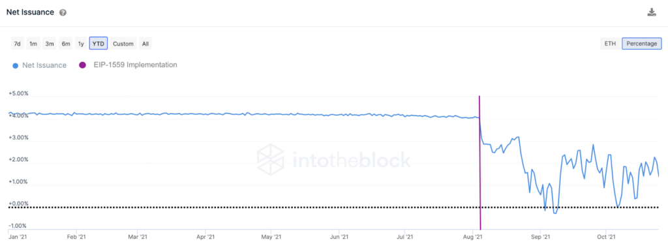668x250 pixels.
Task: Click the Net Issuance heading text
Action: click(30, 12)
